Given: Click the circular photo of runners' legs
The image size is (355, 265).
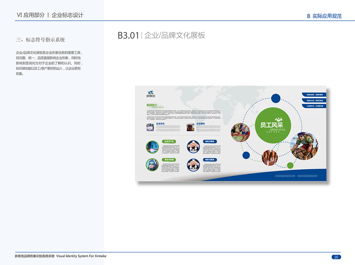Looking at the screenshot, I should tap(270, 157).
